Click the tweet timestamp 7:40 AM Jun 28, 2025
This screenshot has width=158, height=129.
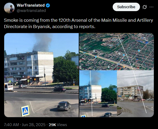point(25,125)
